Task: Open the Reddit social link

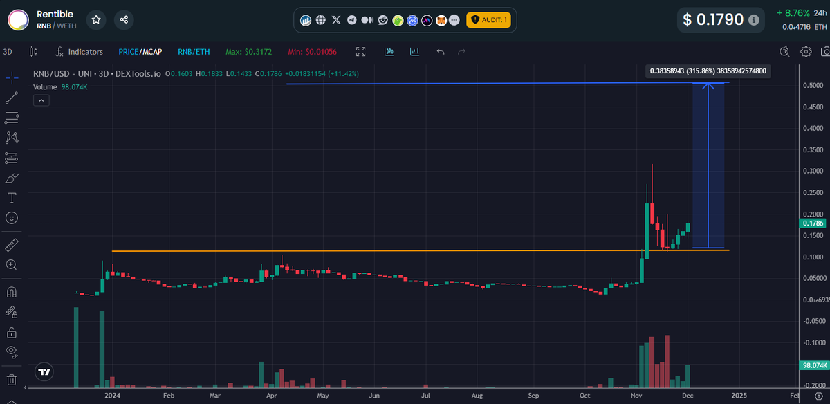Action: tap(382, 20)
